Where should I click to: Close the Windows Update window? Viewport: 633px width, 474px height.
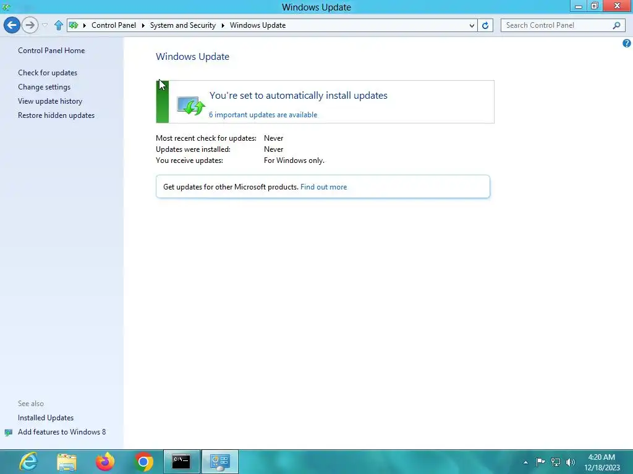point(618,6)
